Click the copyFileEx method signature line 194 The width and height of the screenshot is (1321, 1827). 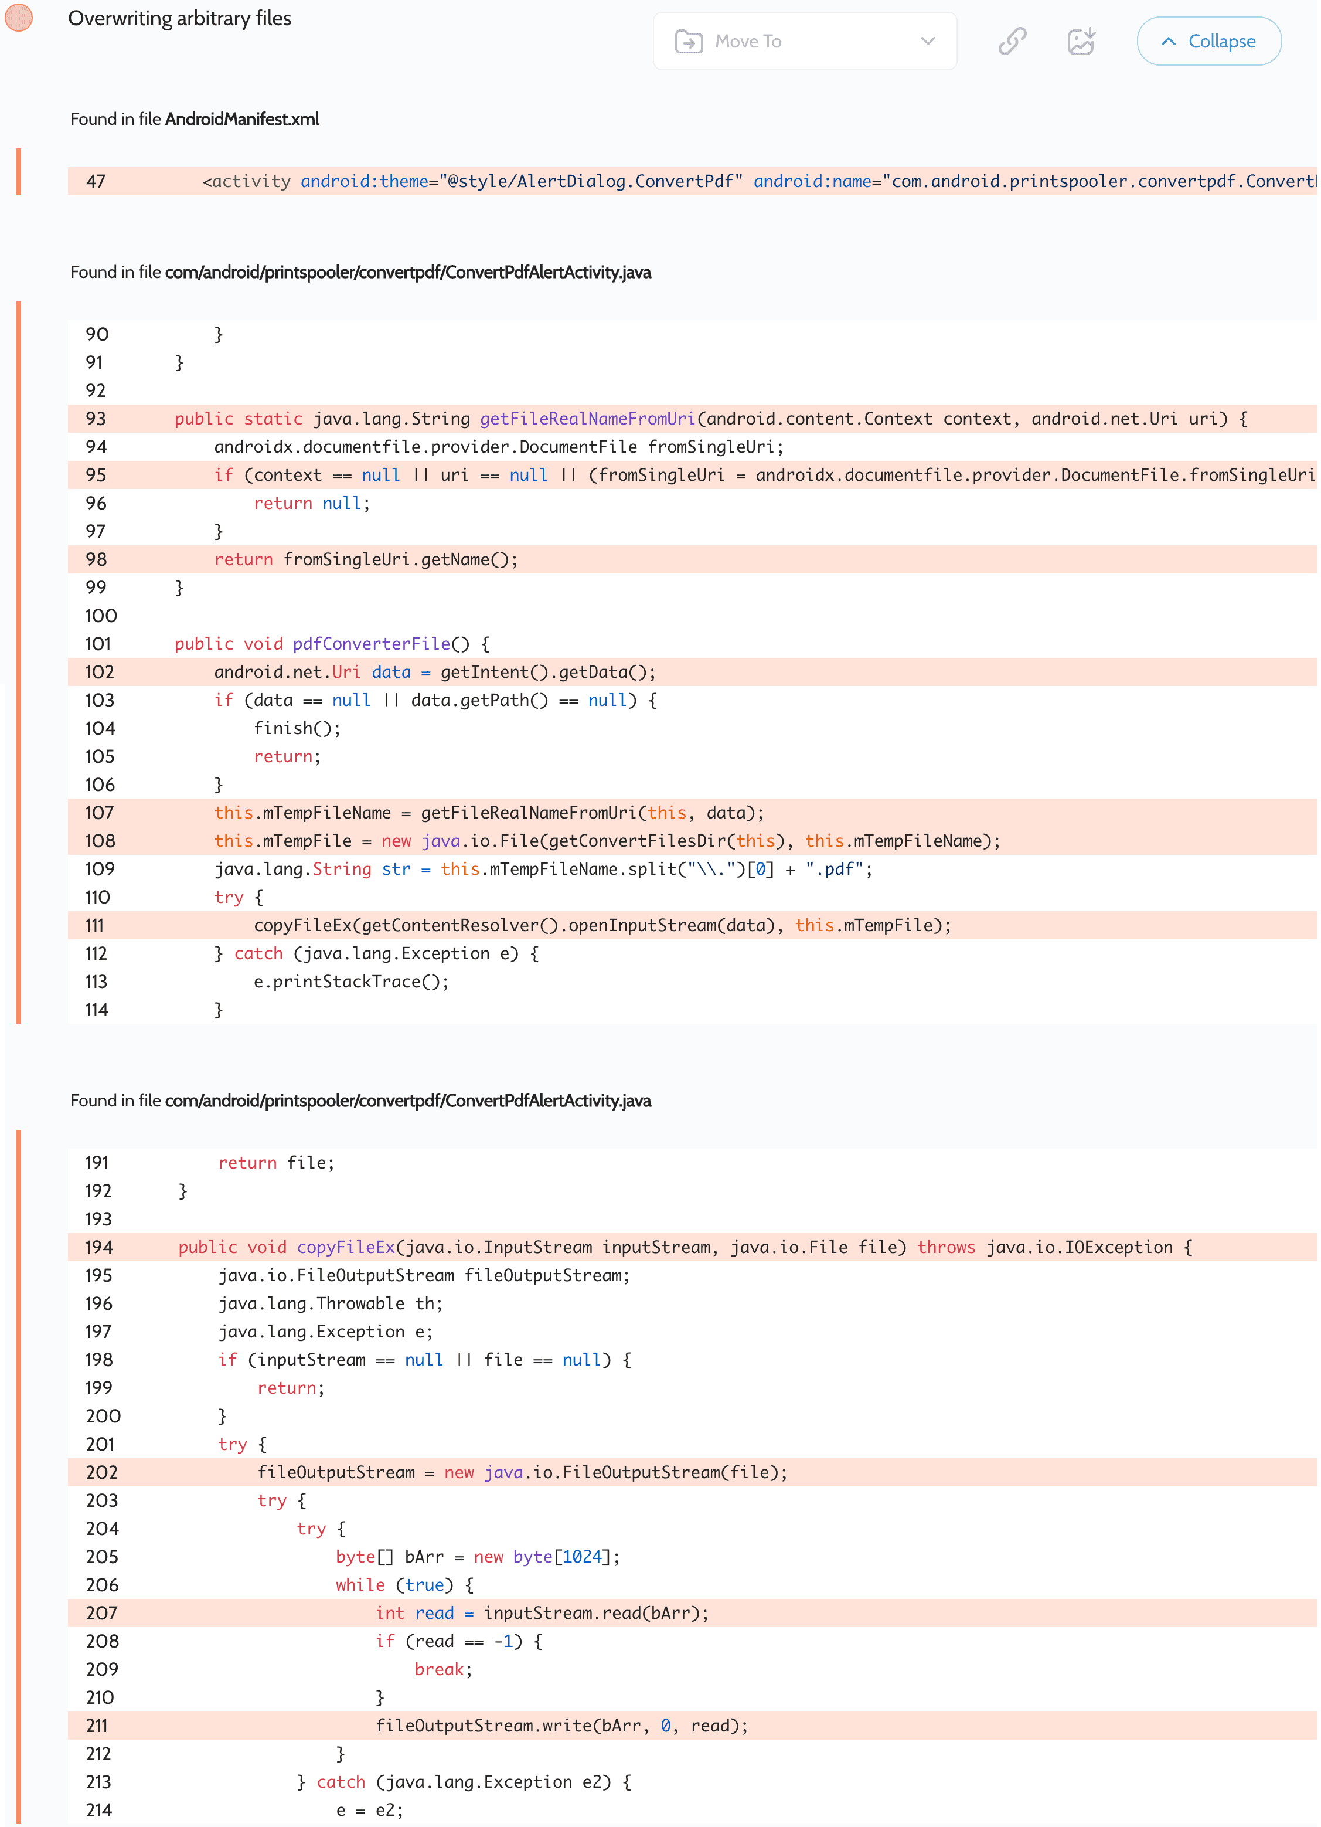[685, 1247]
